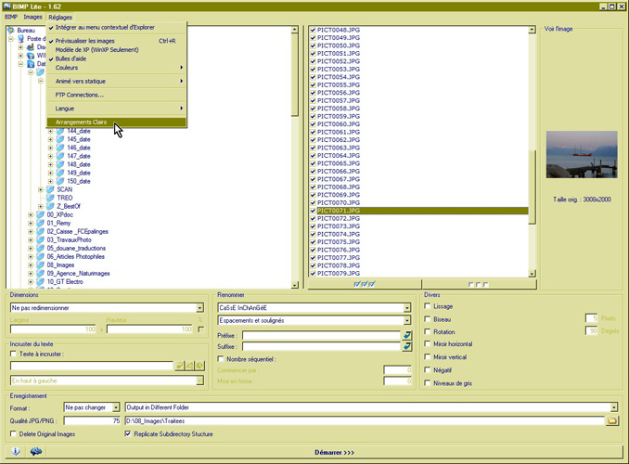Click the icon next to Préfixe field
The image size is (629, 464).
coord(406,334)
